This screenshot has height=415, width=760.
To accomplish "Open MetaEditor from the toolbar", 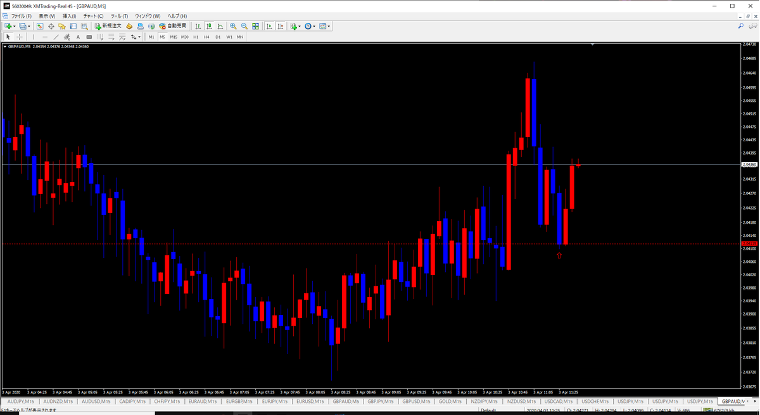I will pos(129,26).
